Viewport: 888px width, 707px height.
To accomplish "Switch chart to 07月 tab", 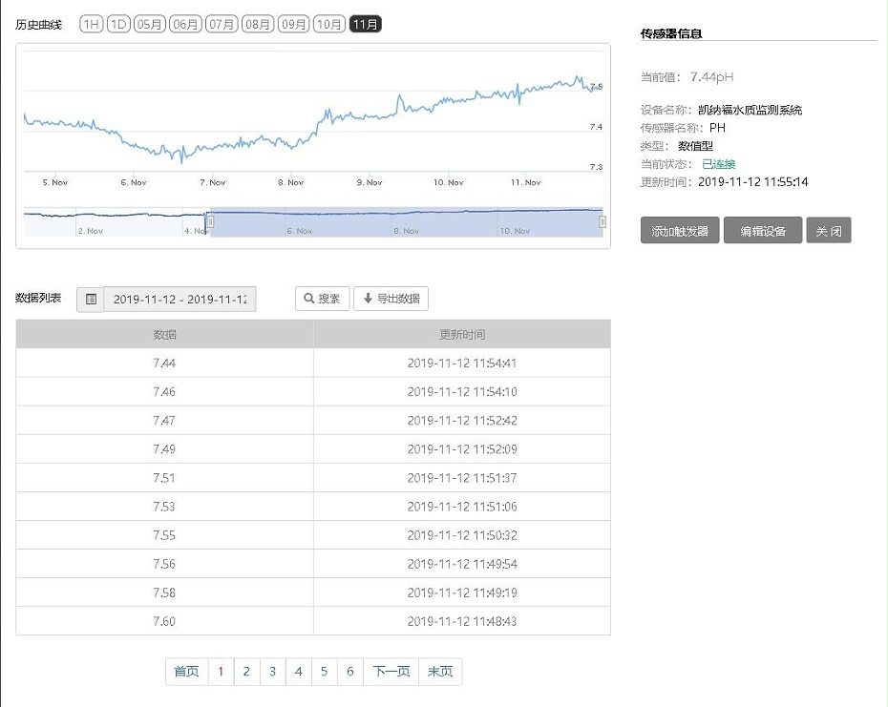I will click(x=222, y=25).
